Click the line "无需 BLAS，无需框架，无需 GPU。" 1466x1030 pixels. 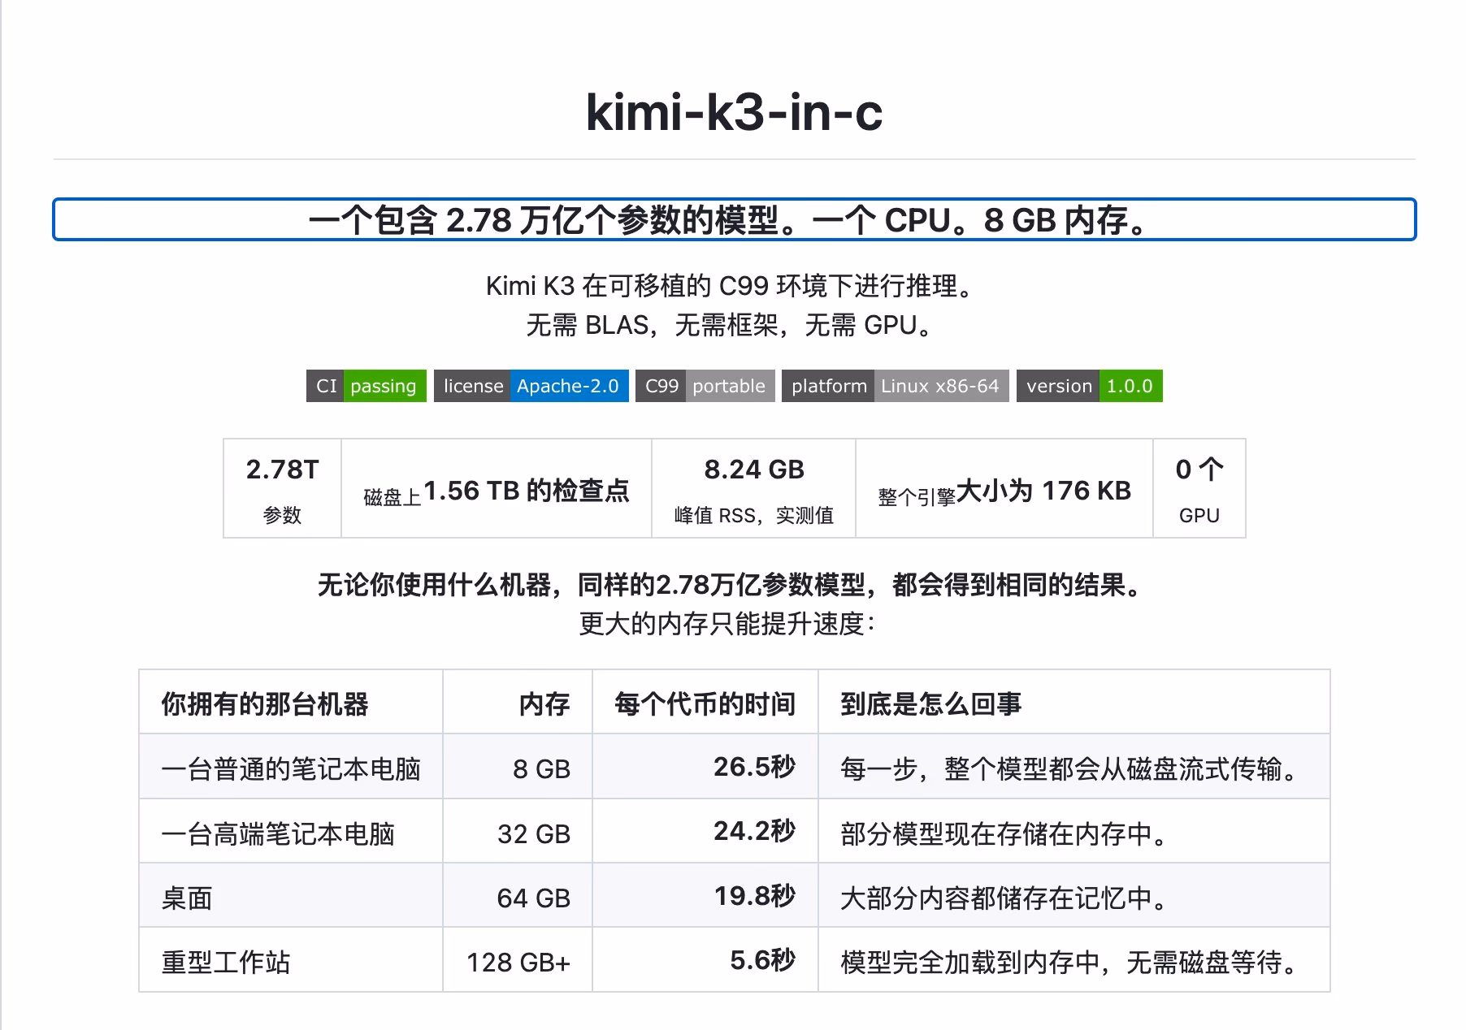click(734, 326)
